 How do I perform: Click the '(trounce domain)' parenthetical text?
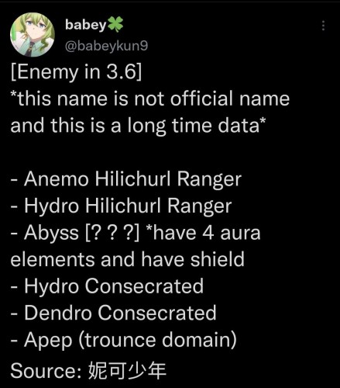coord(157,340)
